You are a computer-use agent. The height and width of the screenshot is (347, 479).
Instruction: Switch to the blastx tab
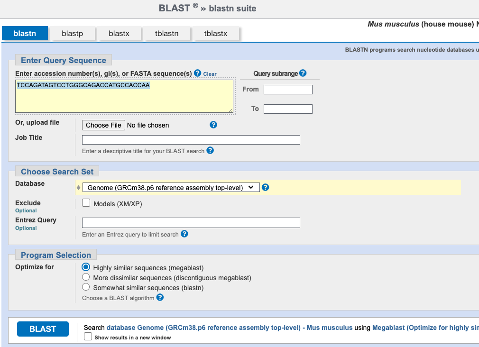pyautogui.click(x=119, y=33)
